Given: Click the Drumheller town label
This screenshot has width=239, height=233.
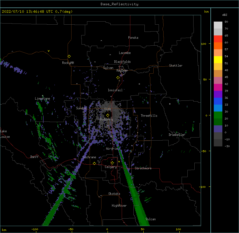Looking at the screenshot, I should click(x=177, y=135).
